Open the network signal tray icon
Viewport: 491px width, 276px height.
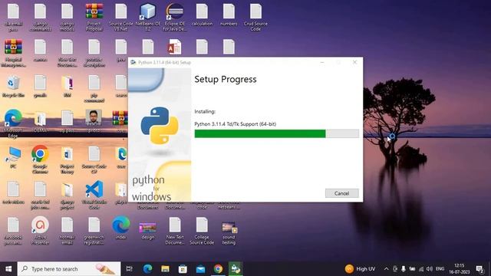421,269
